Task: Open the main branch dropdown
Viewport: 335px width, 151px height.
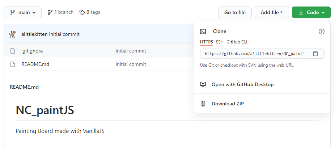Action: point(23,12)
